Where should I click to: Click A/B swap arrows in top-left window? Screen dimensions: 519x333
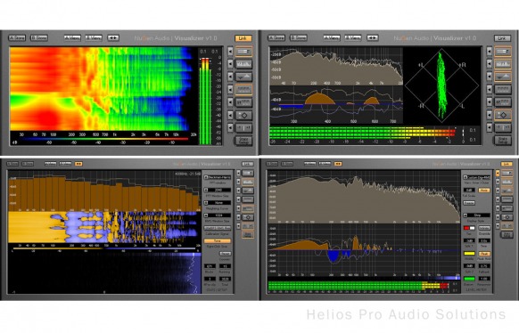[113, 38]
